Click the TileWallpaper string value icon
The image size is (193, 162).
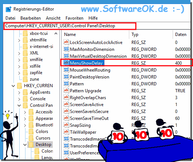(66, 131)
